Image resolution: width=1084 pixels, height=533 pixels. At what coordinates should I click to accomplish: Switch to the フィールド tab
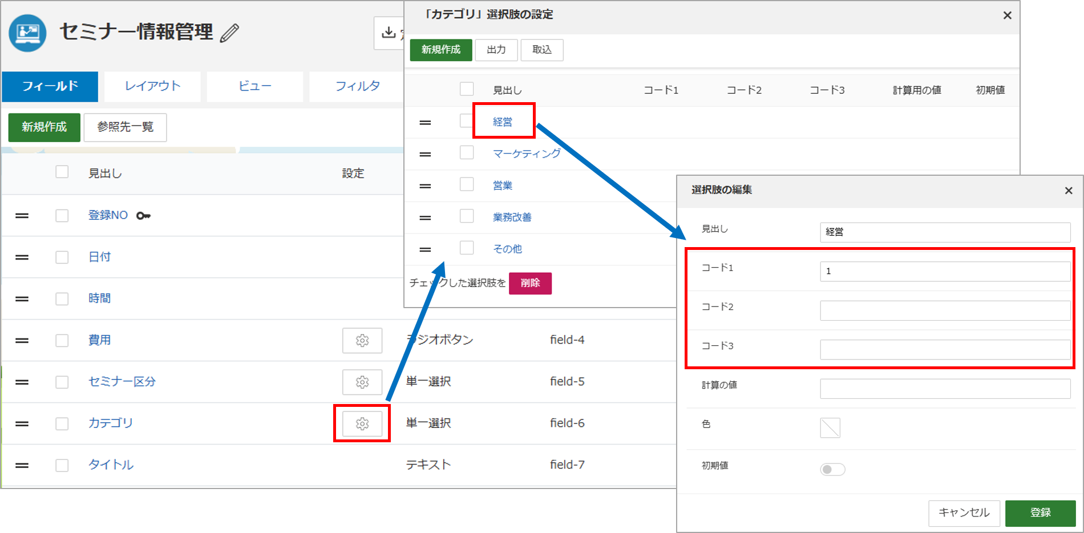(x=50, y=86)
